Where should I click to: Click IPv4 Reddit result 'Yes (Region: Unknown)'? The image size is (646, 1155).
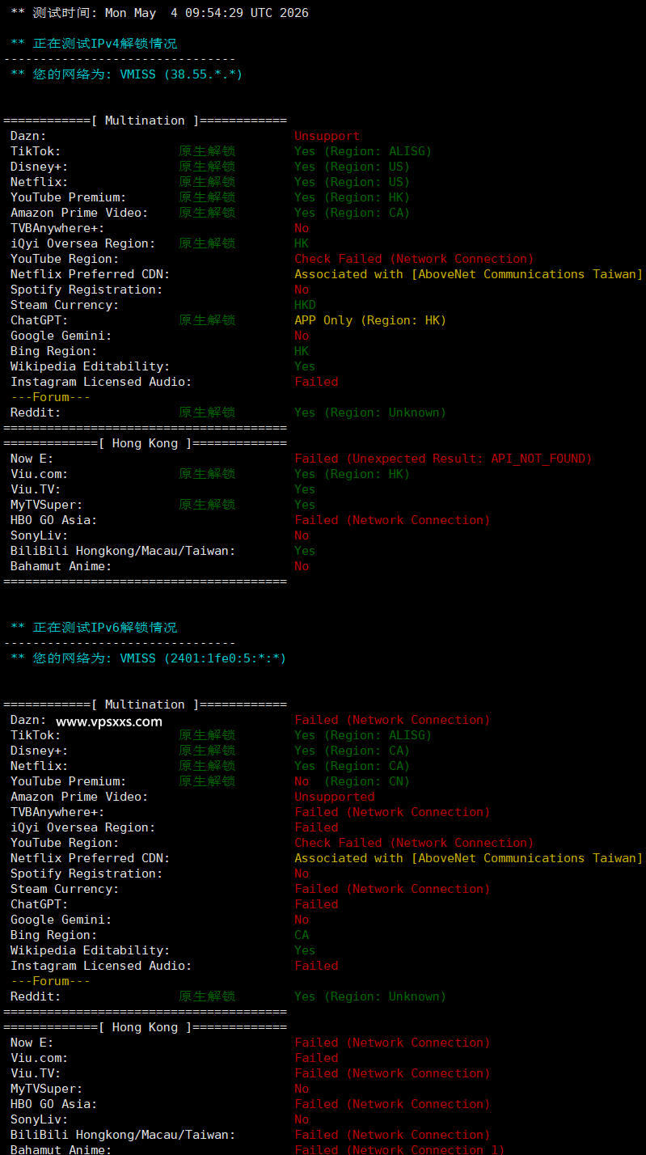pyautogui.click(x=370, y=412)
